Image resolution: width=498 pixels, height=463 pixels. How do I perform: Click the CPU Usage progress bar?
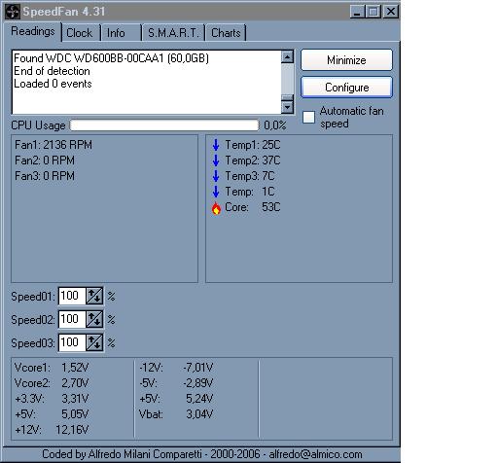point(164,125)
